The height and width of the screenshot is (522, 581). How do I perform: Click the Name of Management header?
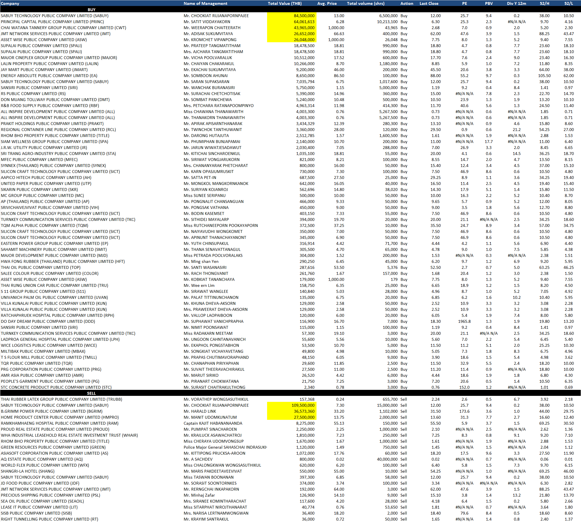pos(205,3)
